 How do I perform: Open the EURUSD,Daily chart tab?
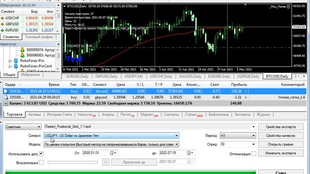pyautogui.click(x=77, y=76)
